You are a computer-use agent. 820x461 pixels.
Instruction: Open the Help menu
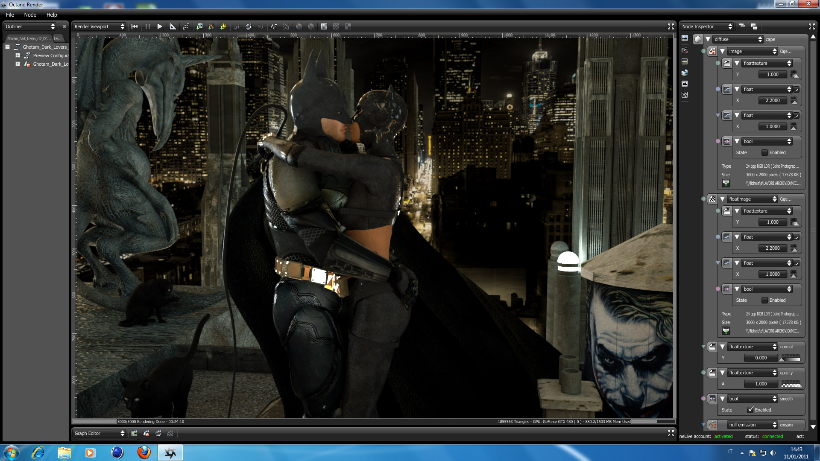tap(52, 15)
